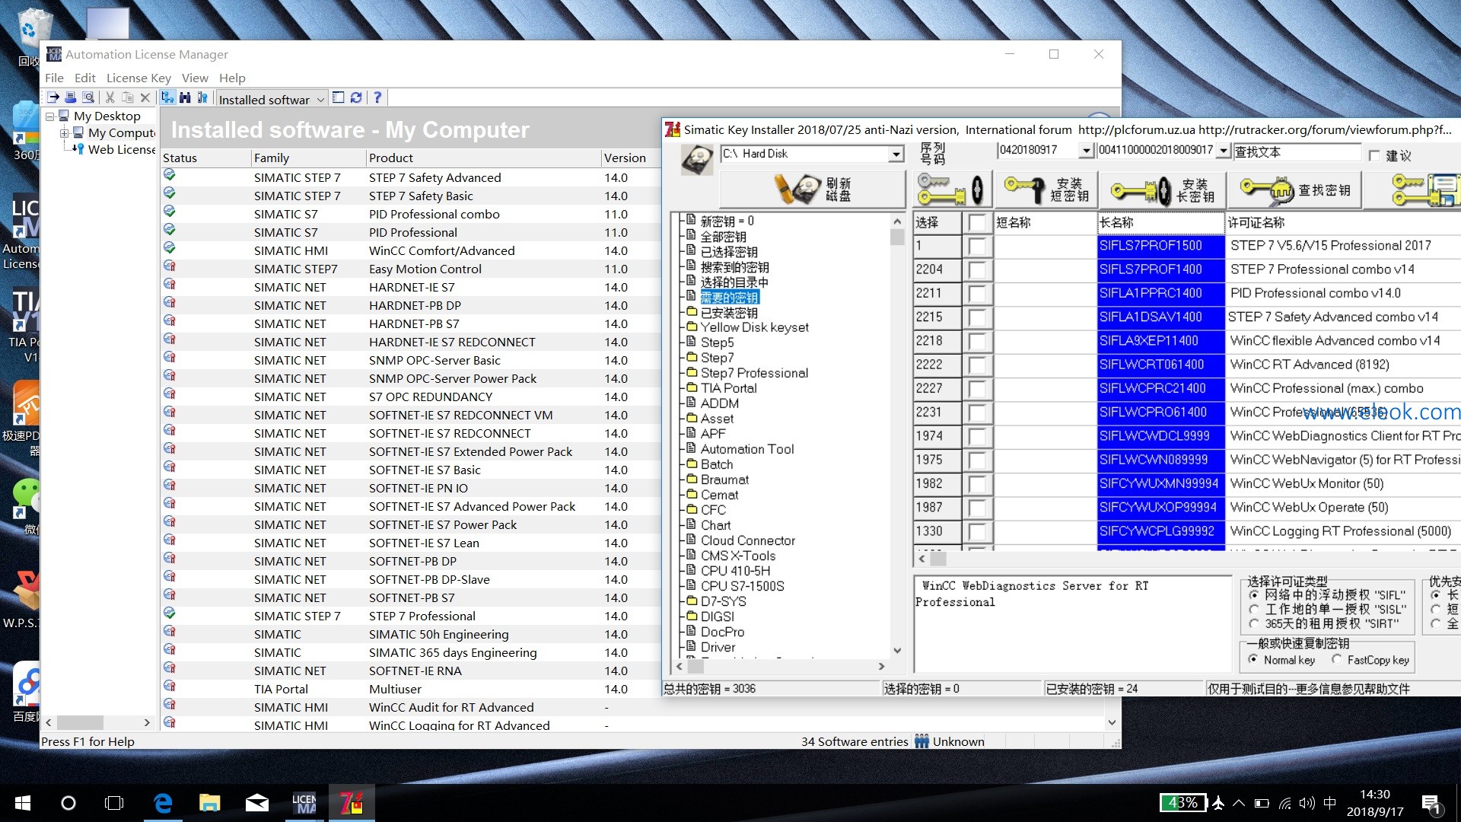This screenshot has width=1461, height=822.
Task: Click the license tree view toolbar icon
Action: pyautogui.click(x=167, y=97)
